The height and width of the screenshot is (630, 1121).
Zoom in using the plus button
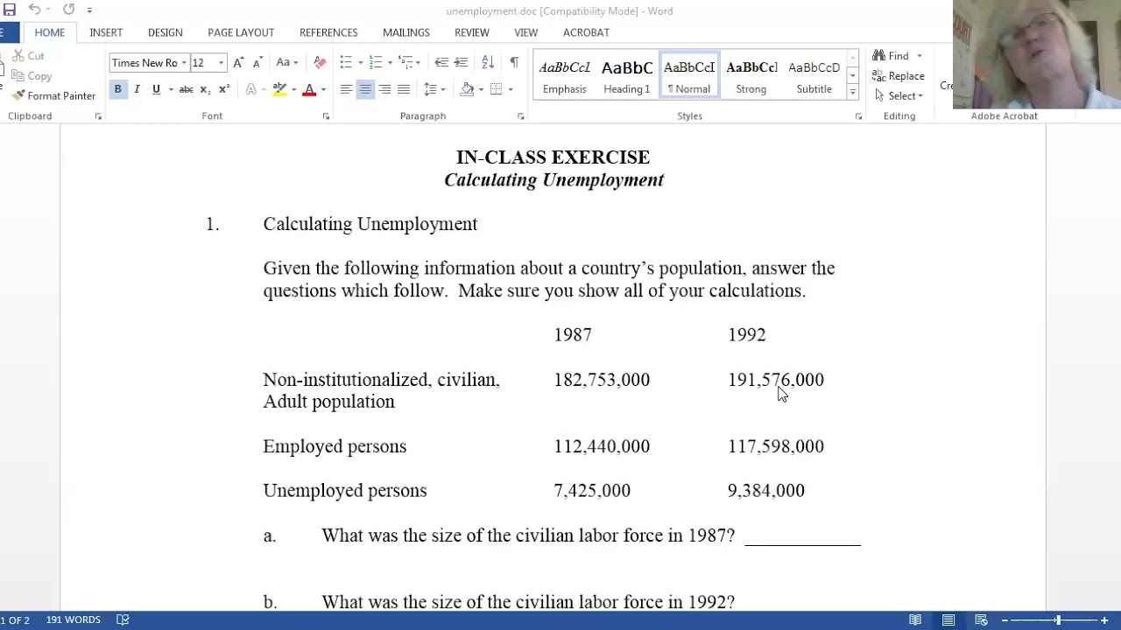pos(1104,620)
